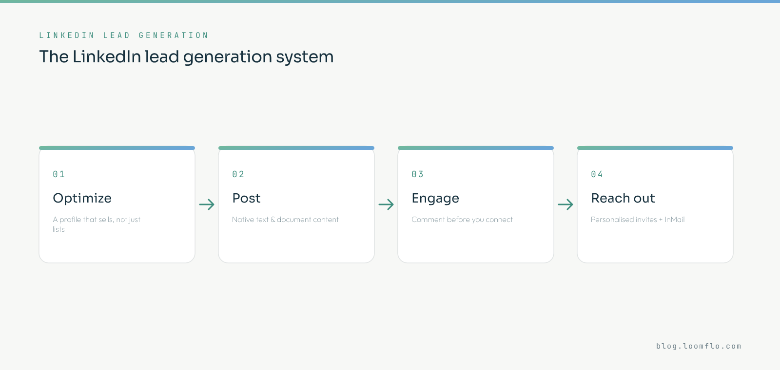Click the arrow between Optimize and Post

point(207,204)
